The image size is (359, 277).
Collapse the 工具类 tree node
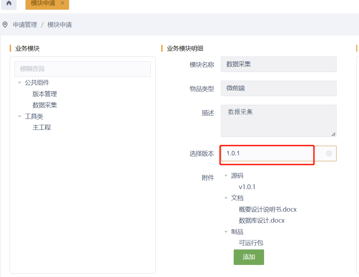tap(20, 116)
